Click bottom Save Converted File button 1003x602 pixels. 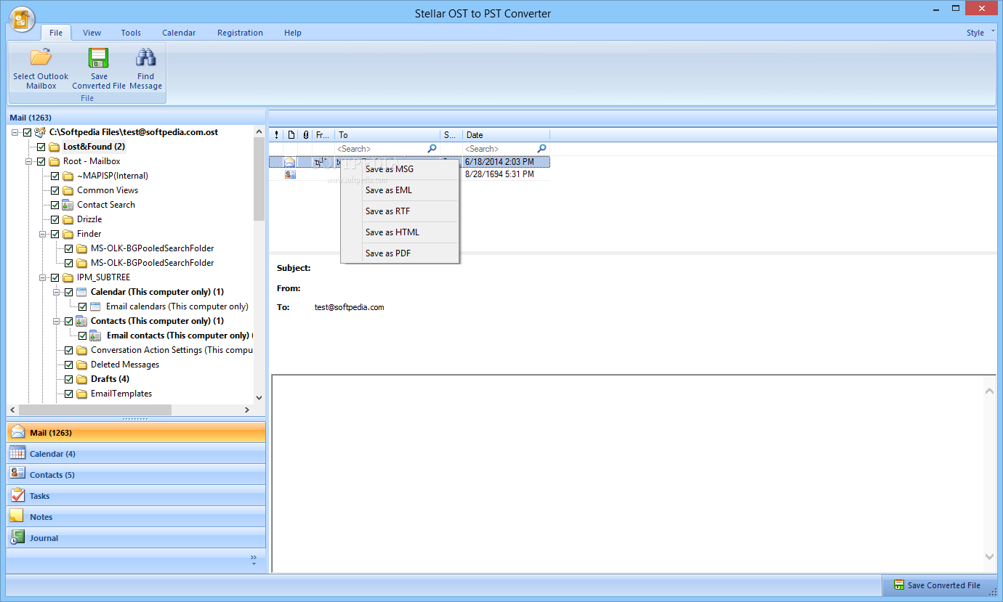[939, 585]
